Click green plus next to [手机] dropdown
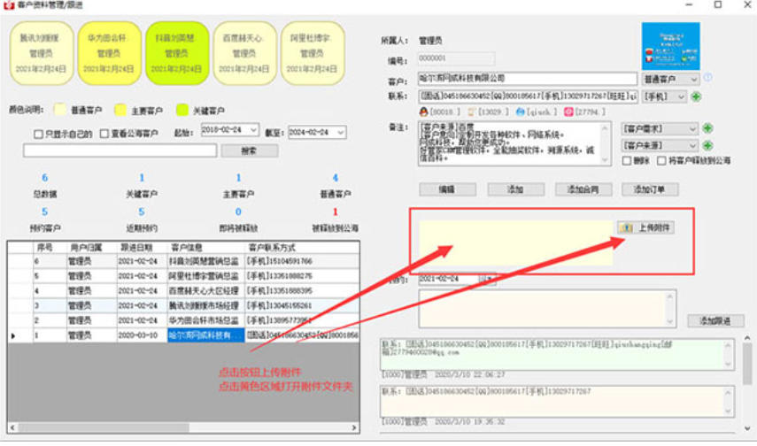This screenshot has width=757, height=446. click(x=696, y=96)
